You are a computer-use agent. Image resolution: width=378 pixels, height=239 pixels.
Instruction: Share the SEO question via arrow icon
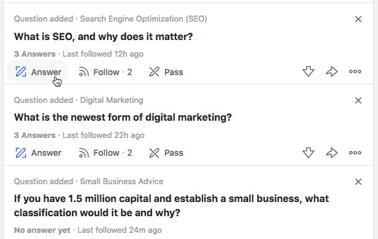pos(332,71)
